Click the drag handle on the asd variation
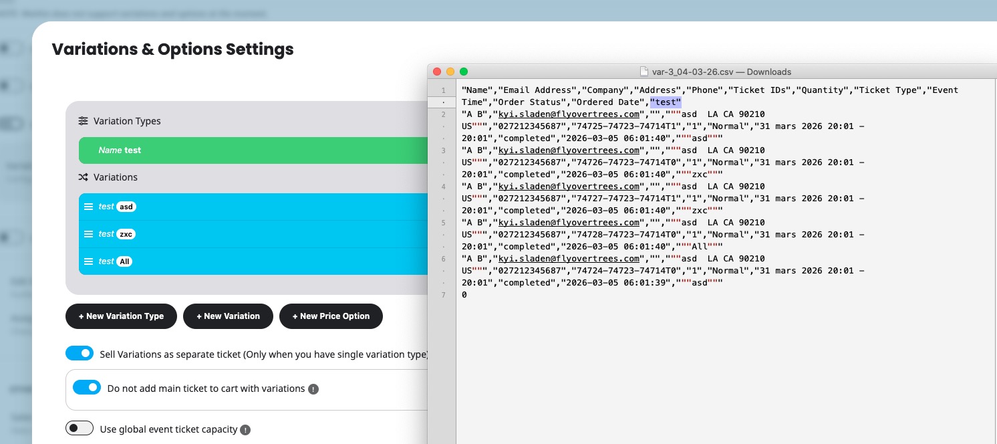Screen dimensions: 997x444 coord(88,207)
